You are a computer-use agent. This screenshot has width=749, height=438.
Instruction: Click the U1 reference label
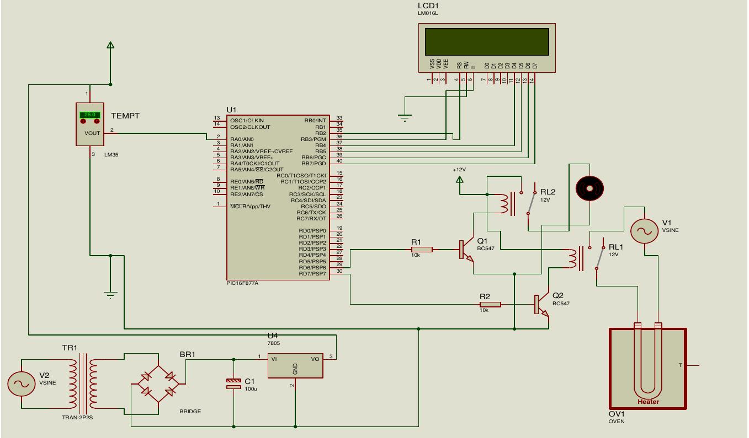pyautogui.click(x=231, y=110)
